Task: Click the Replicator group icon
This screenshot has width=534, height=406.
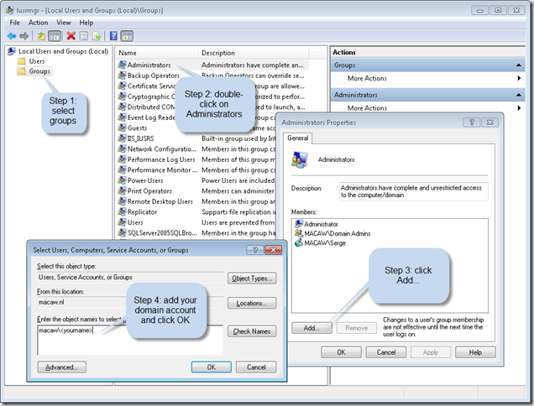Action: coord(122,211)
